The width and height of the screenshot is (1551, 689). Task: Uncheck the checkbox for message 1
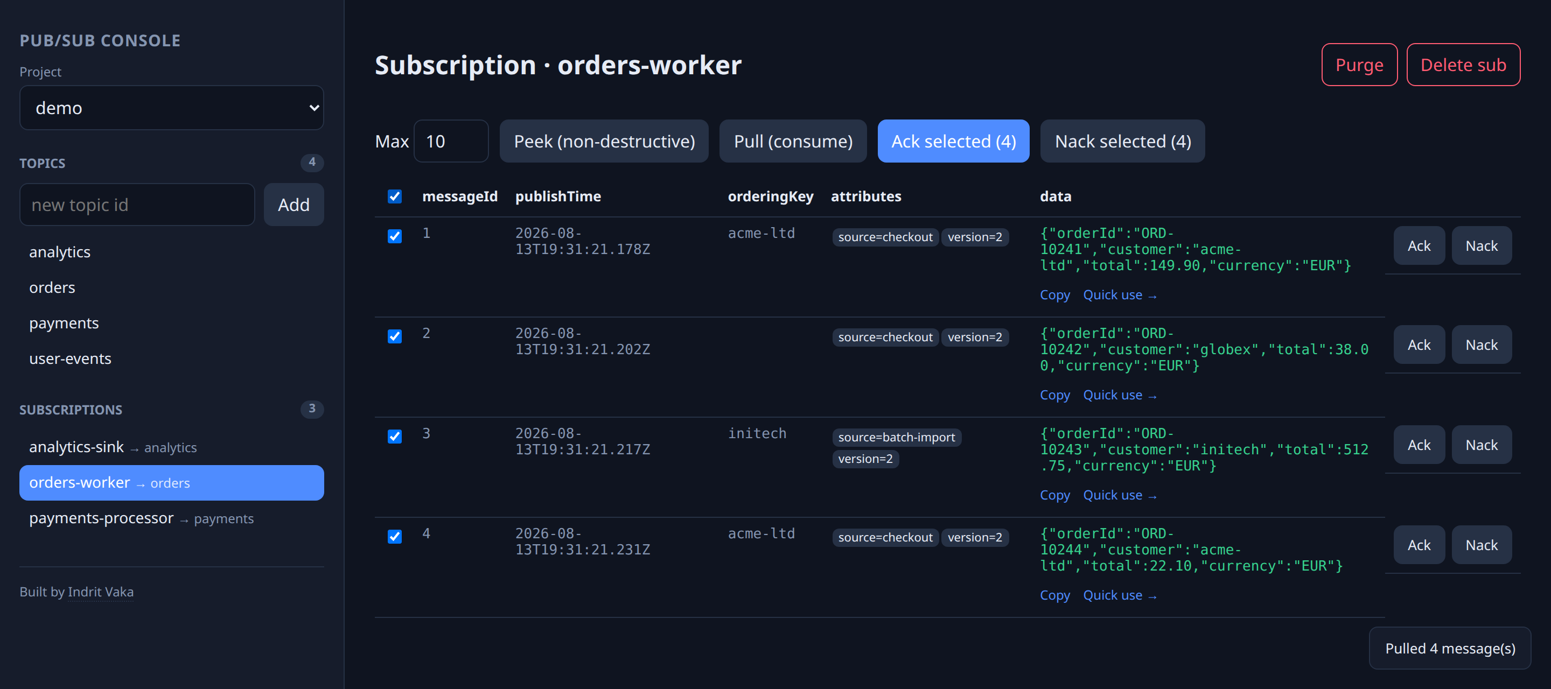[x=394, y=236]
